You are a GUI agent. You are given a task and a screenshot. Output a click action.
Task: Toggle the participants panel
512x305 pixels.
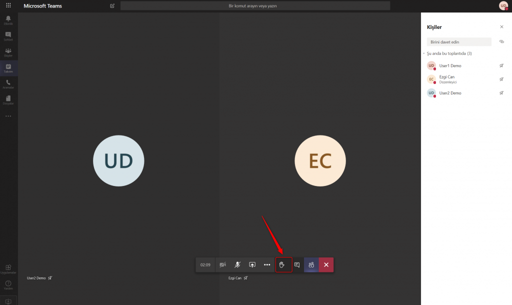(x=311, y=265)
